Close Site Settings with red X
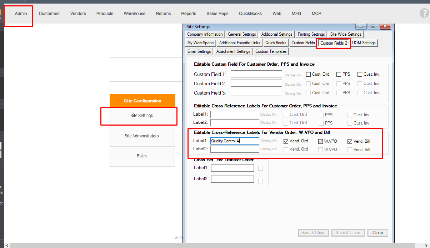 pyautogui.click(x=385, y=27)
